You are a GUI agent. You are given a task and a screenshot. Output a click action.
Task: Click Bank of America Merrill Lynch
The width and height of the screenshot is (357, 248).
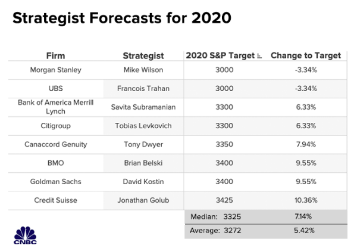coord(55,107)
